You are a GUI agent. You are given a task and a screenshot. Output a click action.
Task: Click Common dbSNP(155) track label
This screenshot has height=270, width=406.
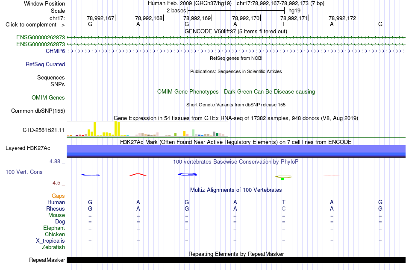[38, 111]
